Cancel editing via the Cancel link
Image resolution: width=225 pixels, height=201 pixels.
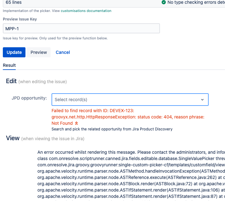[x=63, y=52]
